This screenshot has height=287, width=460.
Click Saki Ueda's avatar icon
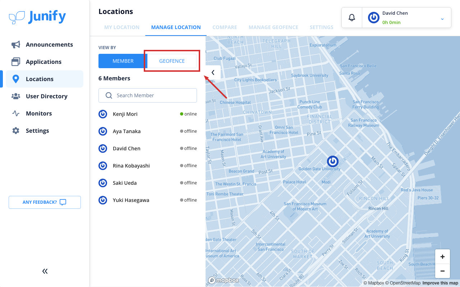tap(103, 183)
